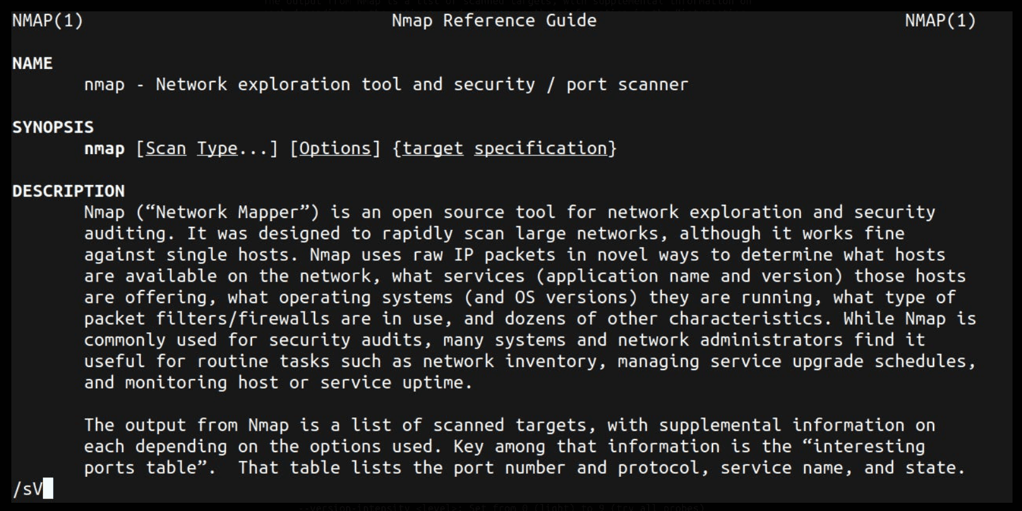1022x511 pixels.
Task: Select the underlined "Options" argument
Action: [335, 148]
